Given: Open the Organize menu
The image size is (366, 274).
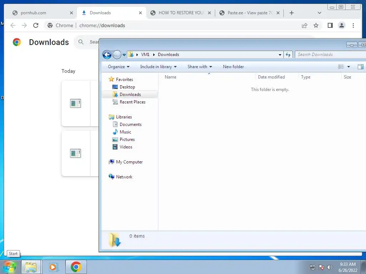Looking at the screenshot, I should pos(119,67).
